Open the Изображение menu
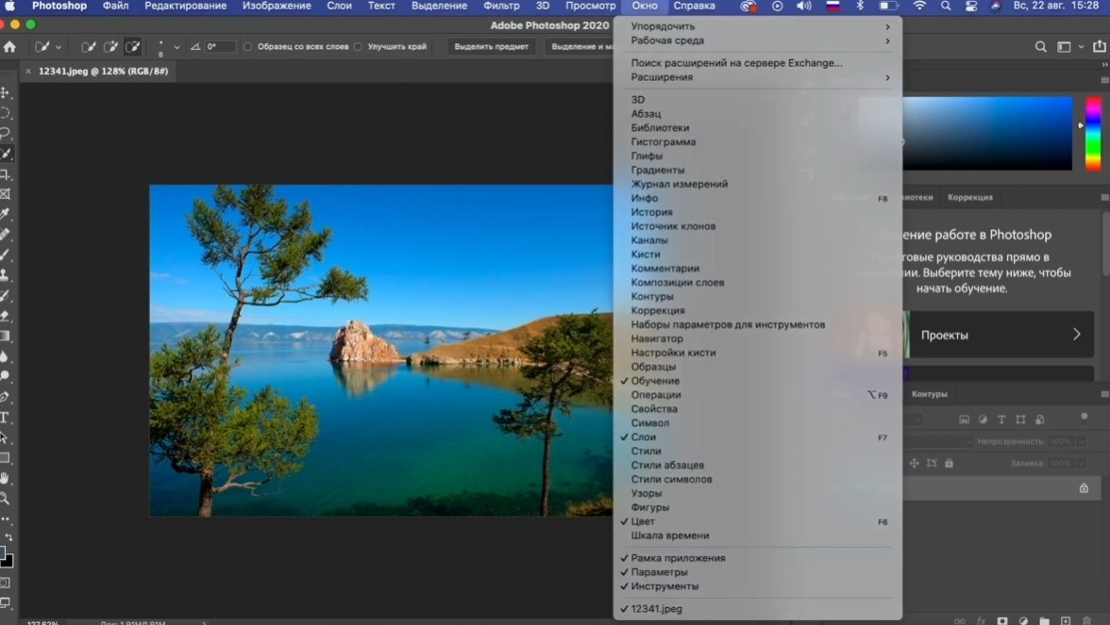 coord(277,6)
